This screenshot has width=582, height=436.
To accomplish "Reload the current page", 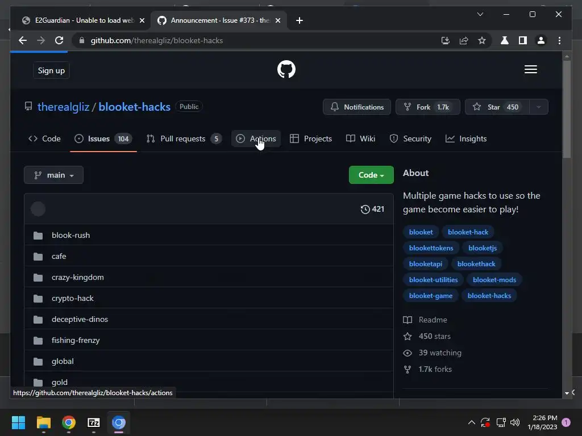I will pyautogui.click(x=59, y=40).
